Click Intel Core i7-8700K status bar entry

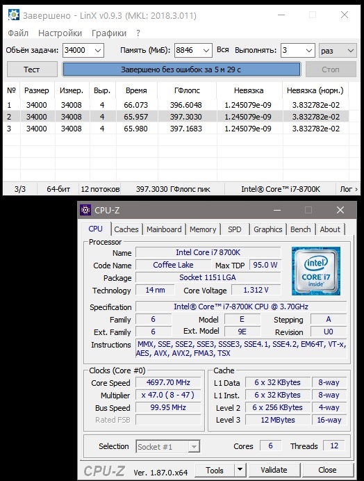click(280, 189)
